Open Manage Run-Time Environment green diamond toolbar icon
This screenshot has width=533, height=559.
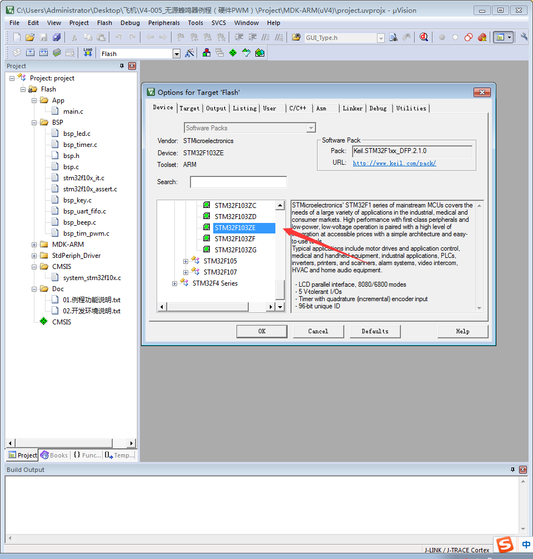(233, 53)
